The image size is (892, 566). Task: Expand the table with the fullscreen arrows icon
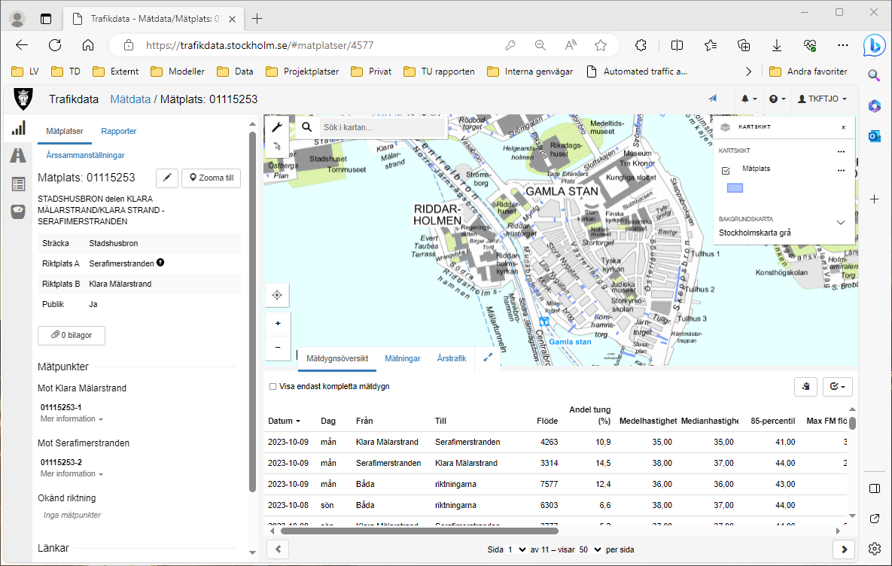(487, 358)
